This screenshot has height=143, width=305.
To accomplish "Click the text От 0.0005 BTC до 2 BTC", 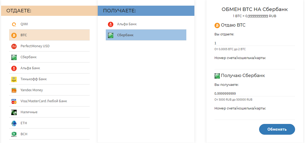I will [x=230, y=49].
